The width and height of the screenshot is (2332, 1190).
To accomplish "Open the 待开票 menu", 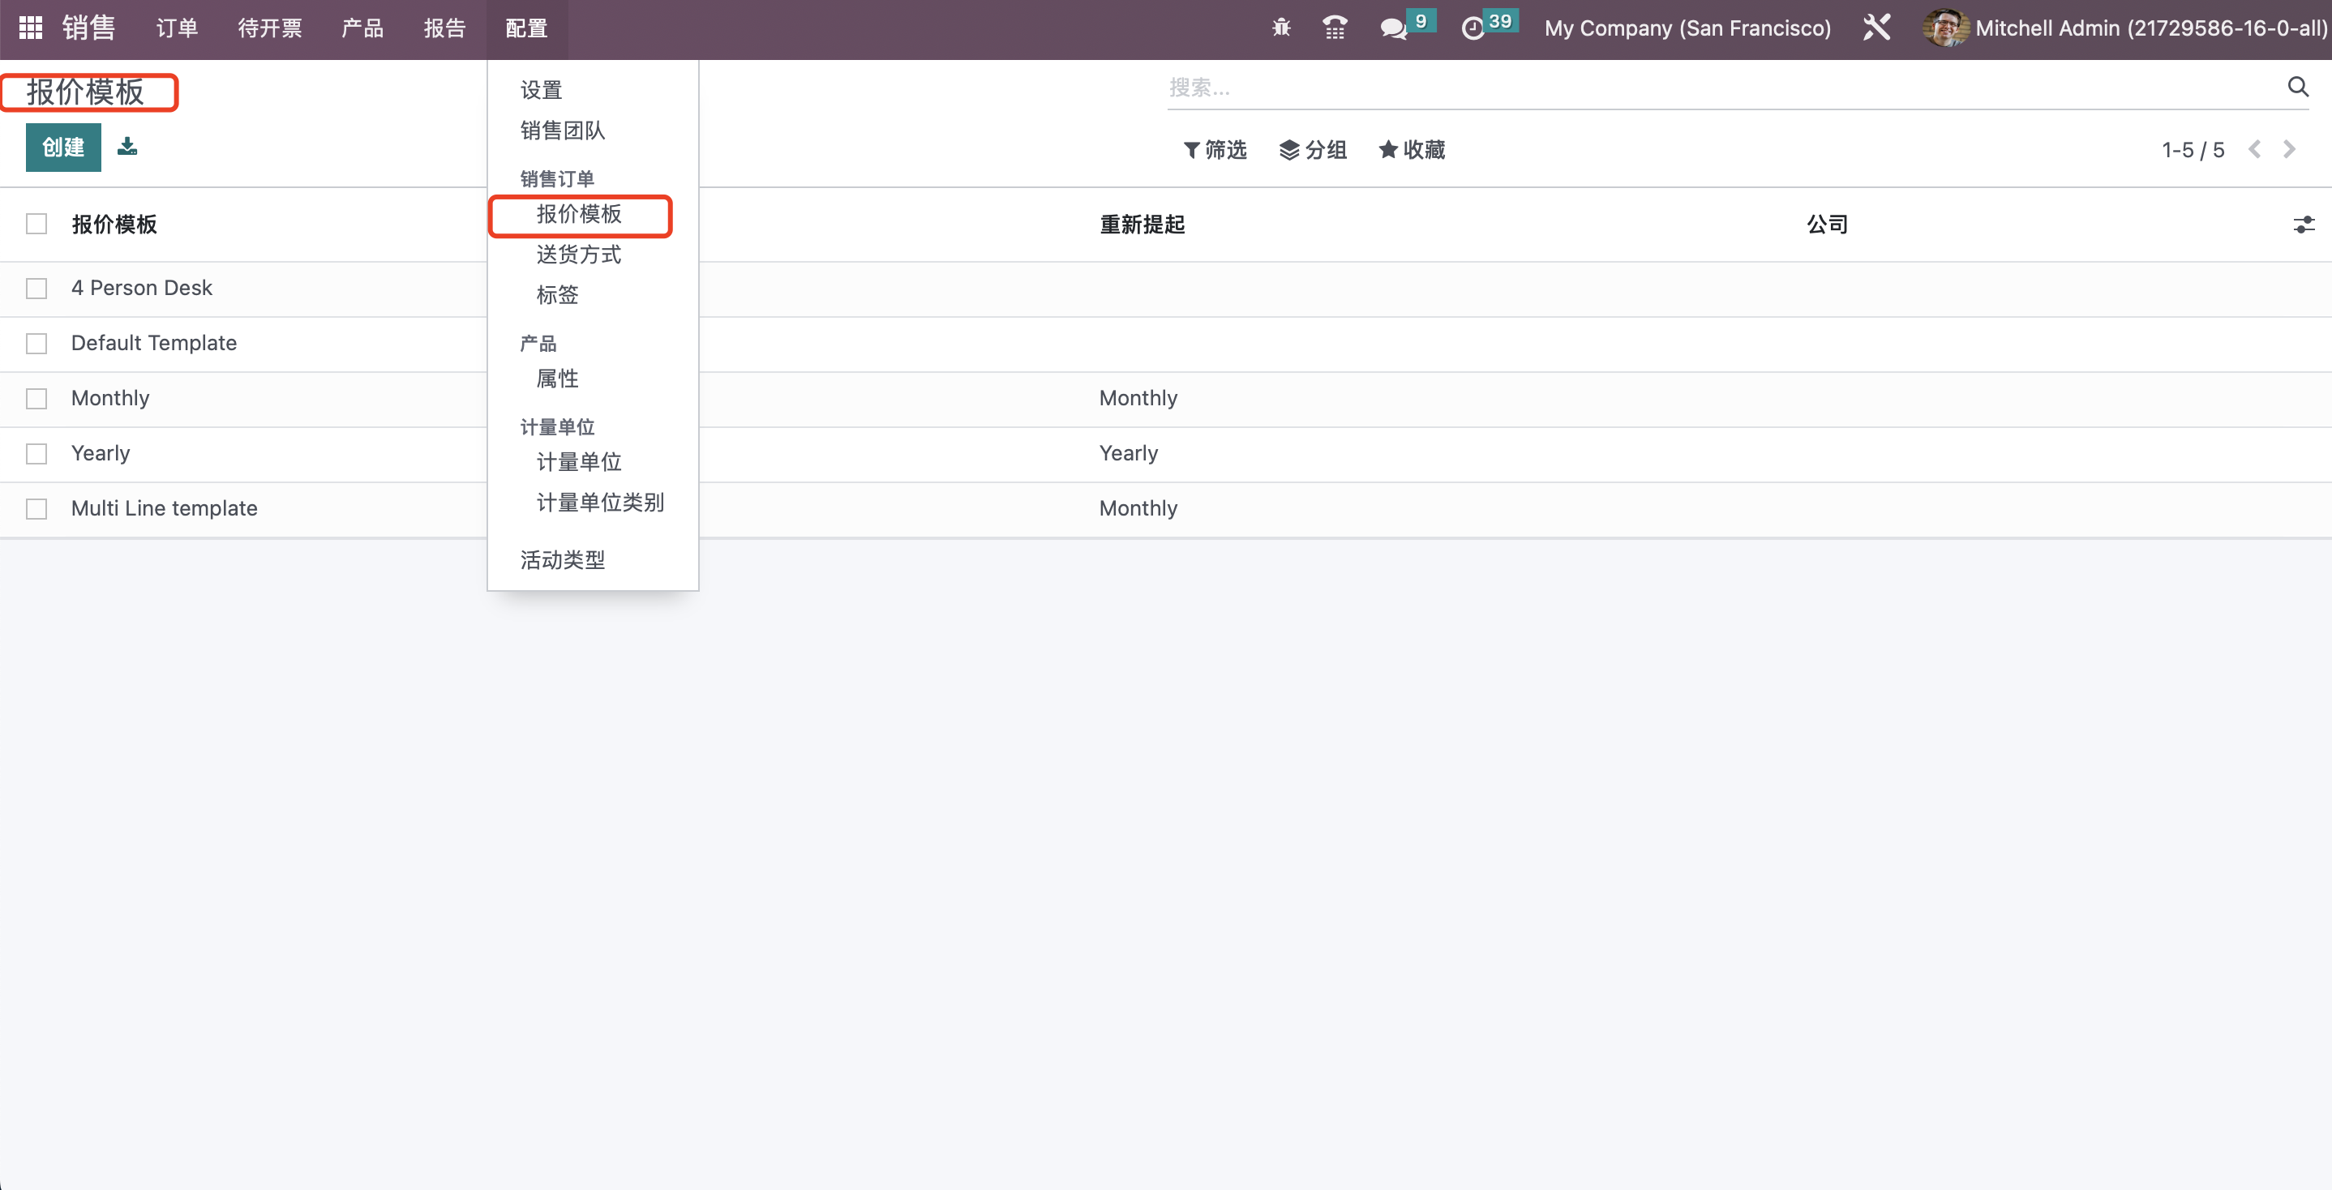I will tap(270, 28).
